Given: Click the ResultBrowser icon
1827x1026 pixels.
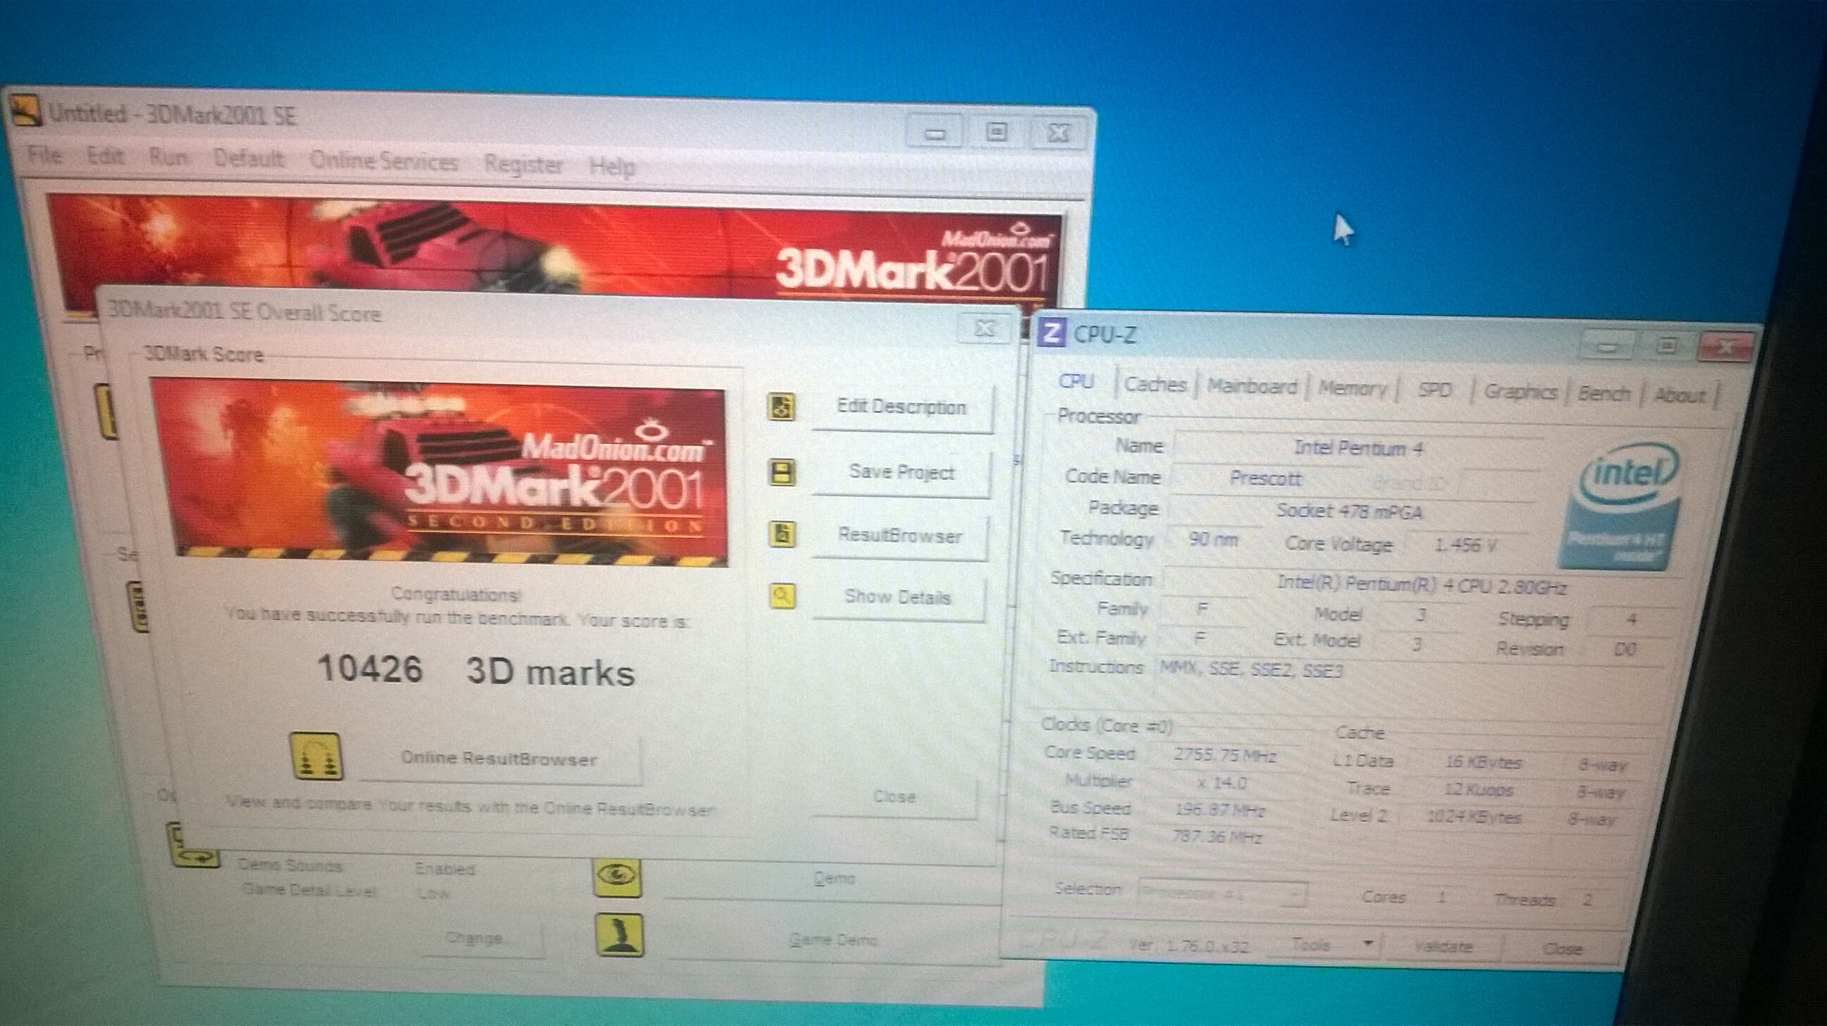Looking at the screenshot, I should [x=782, y=534].
